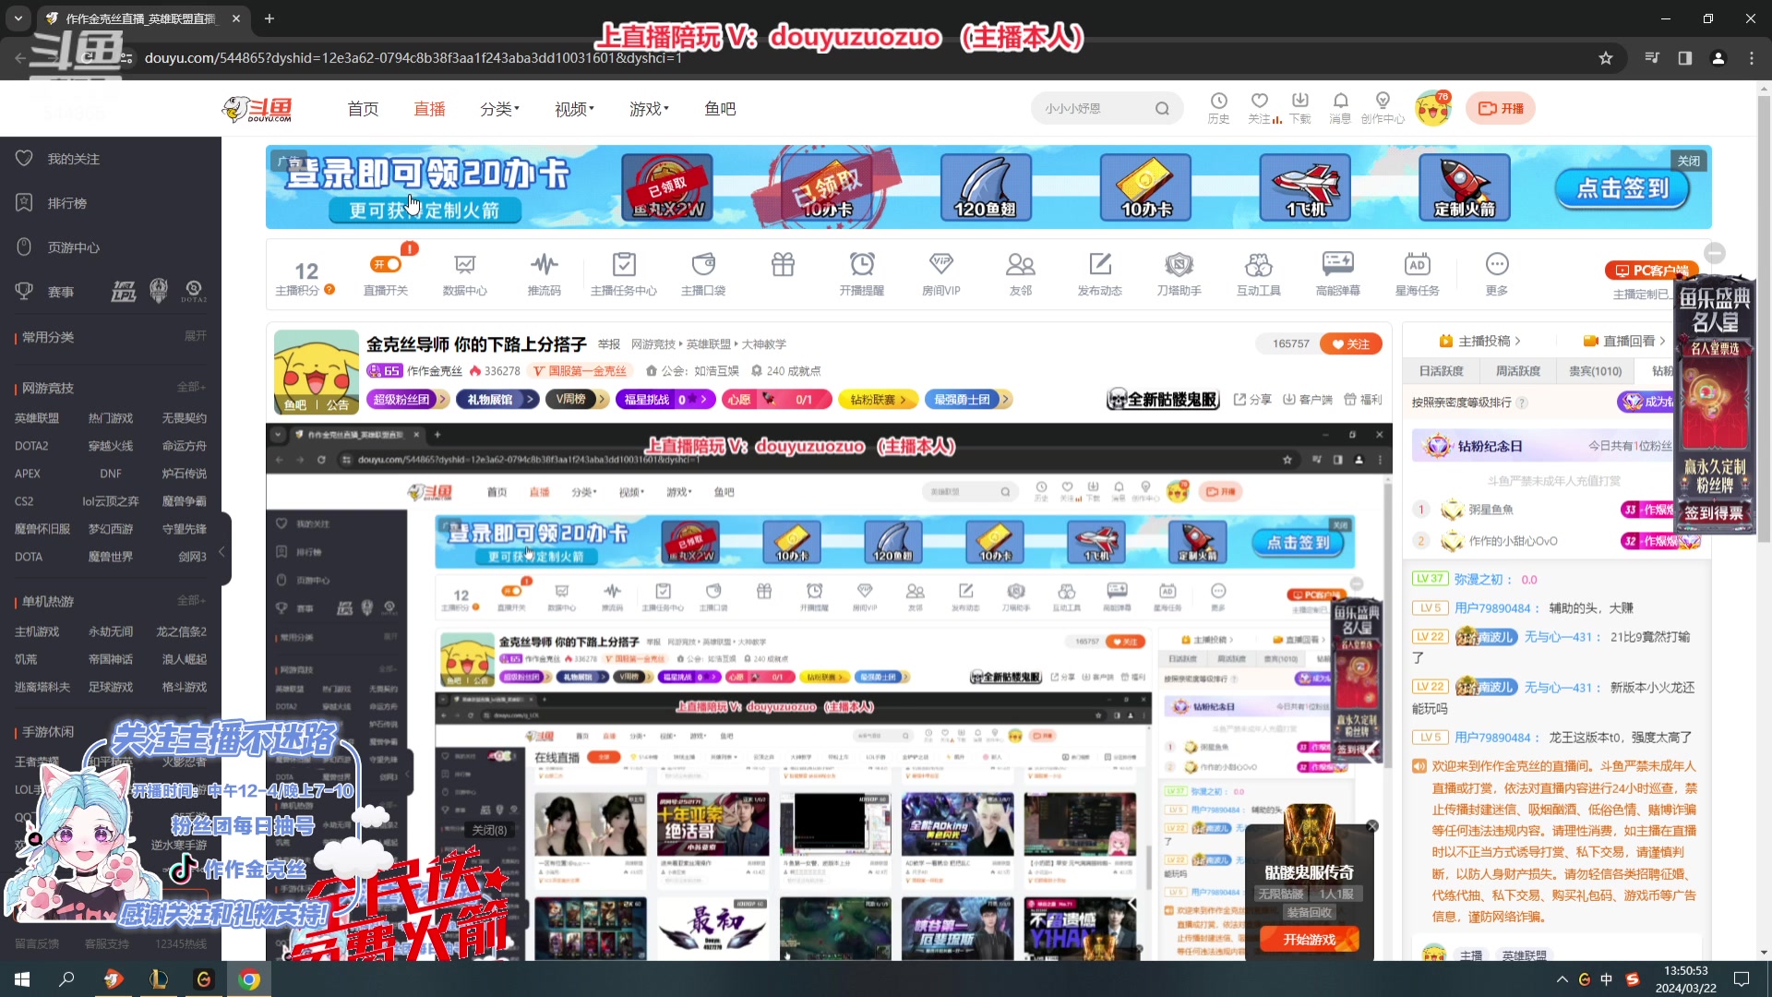This screenshot has height=997, width=1772.
Task: Click the gift box toolbar icon
Action: [783, 265]
